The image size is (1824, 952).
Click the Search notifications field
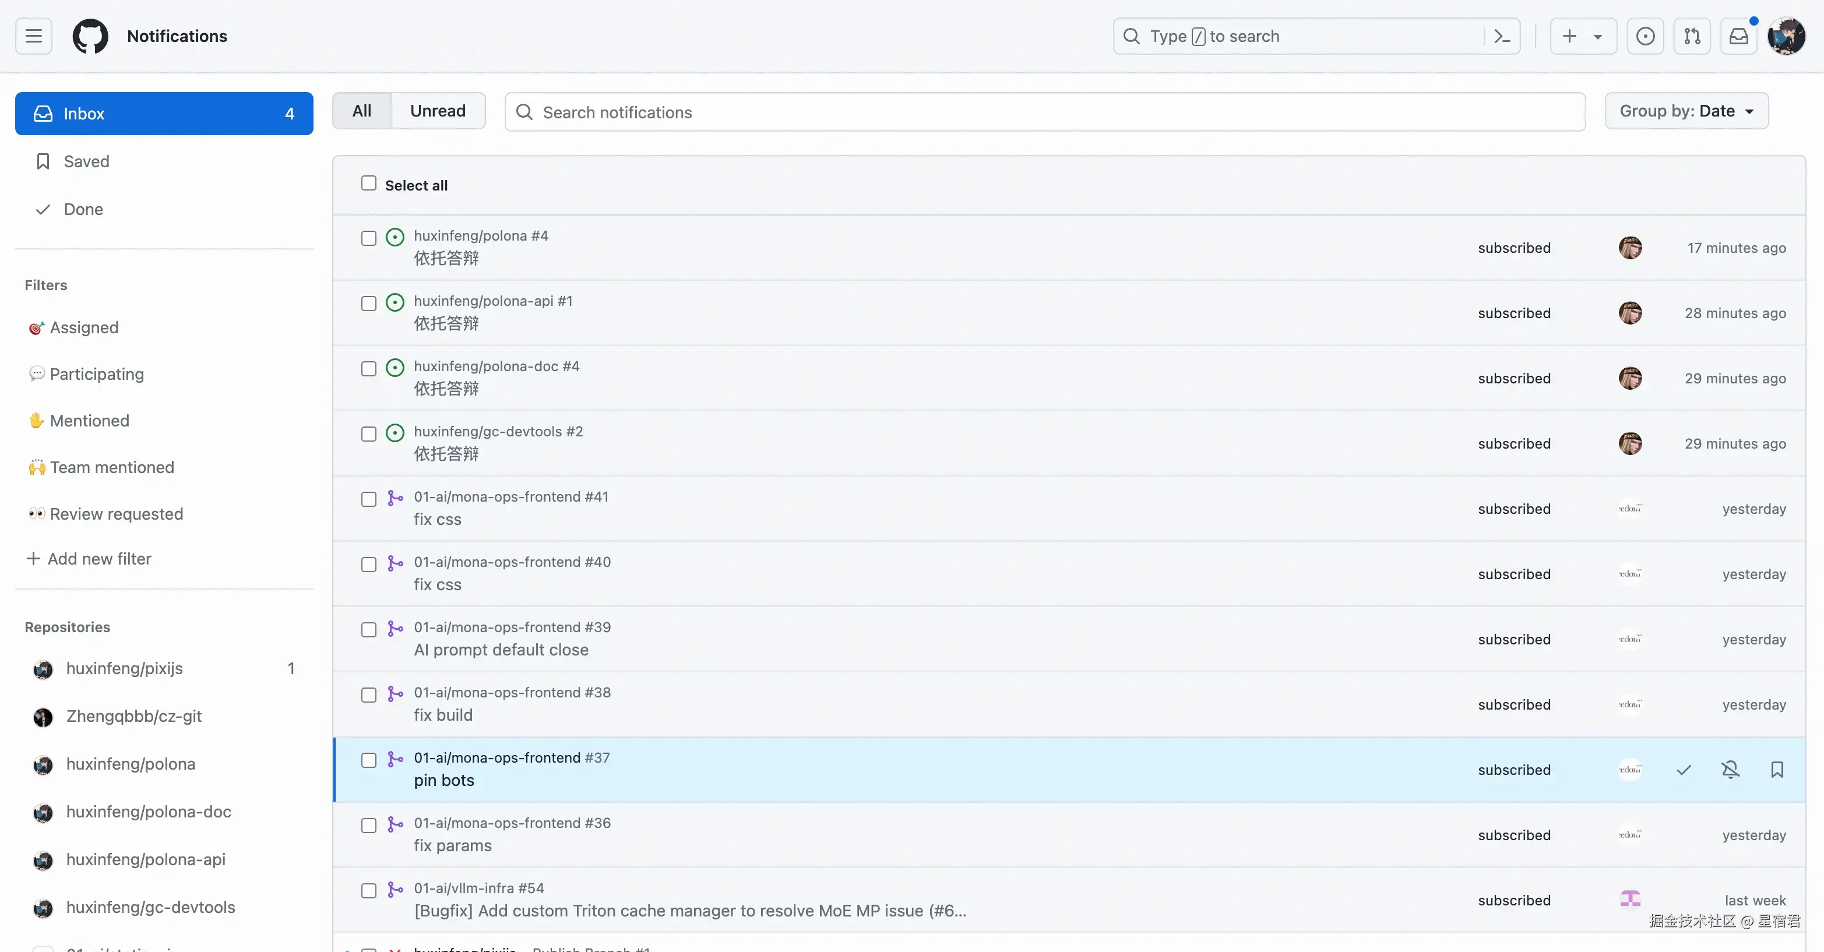tap(1044, 112)
